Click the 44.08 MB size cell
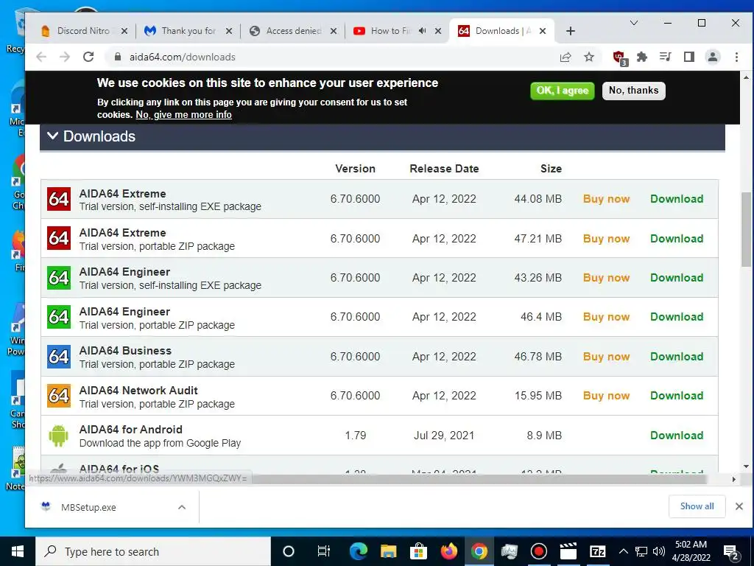754x566 pixels. click(x=538, y=199)
